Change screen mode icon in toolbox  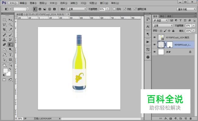click(10, 80)
